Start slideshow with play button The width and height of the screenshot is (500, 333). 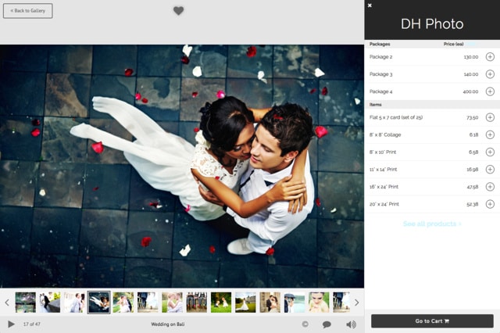coord(11,324)
